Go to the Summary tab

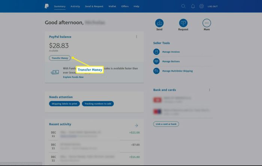tap(60, 6)
